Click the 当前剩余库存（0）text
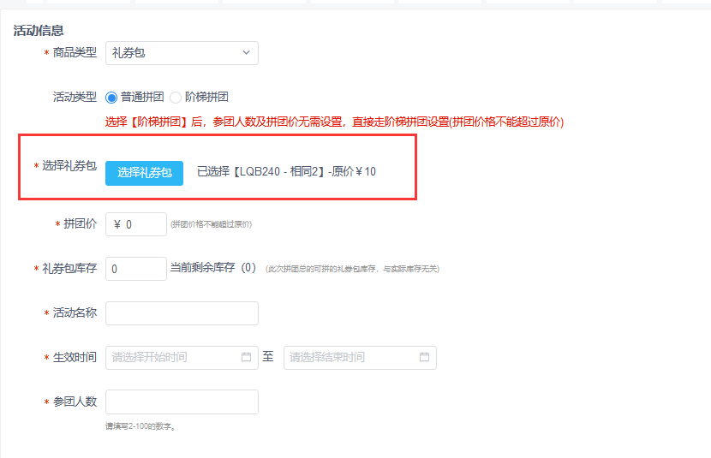The width and height of the screenshot is (711, 458). pos(213,268)
